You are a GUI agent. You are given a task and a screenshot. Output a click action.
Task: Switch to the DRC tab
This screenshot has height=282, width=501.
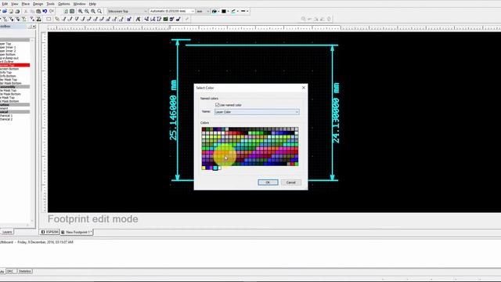click(x=10, y=271)
